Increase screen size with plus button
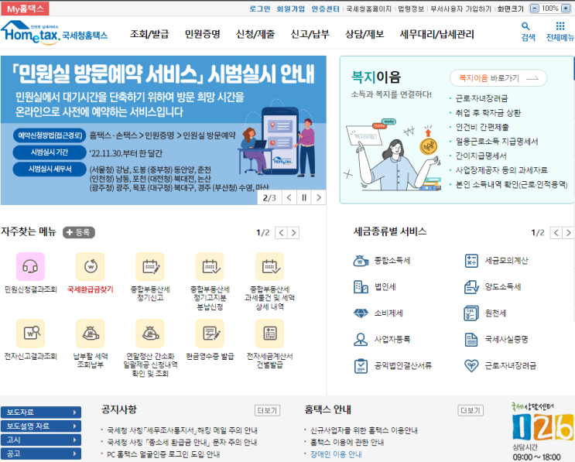The image size is (575, 462). click(566, 8)
